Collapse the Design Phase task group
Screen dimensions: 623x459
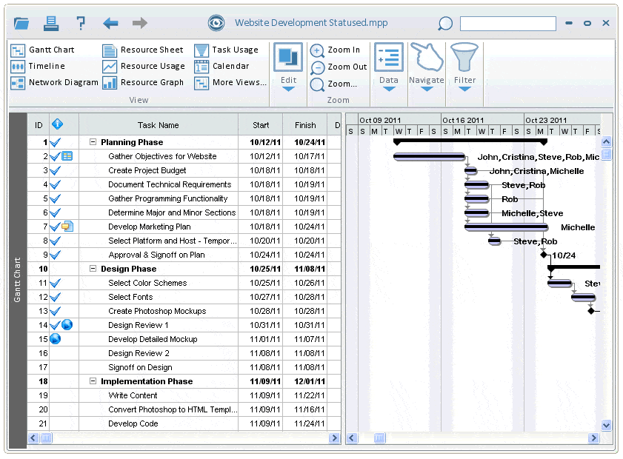tap(93, 269)
